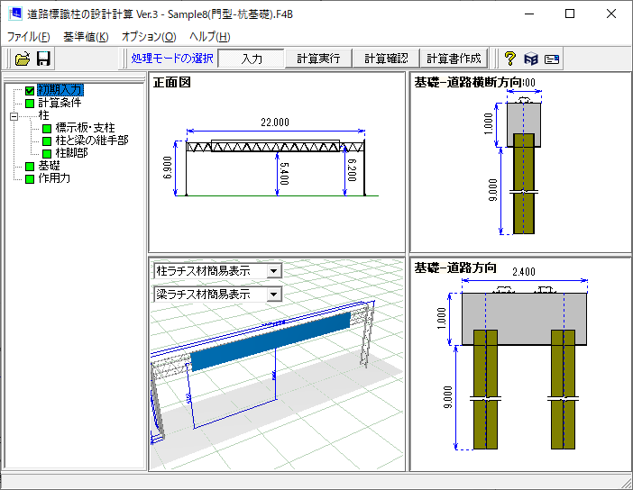The width and height of the screenshot is (633, 490).
Task: Select 初期入力 in the tree
Action: tap(60, 90)
